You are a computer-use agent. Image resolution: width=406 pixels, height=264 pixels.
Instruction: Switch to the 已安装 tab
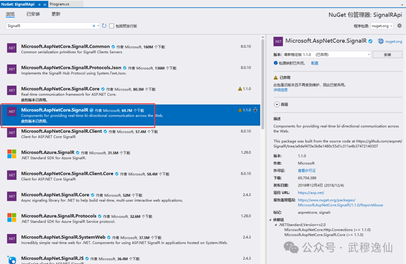(33, 14)
